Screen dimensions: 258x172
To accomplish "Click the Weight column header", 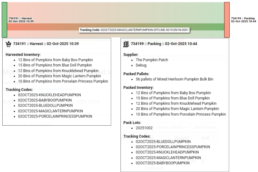I will click(x=181, y=138).
